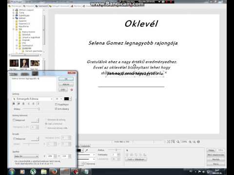Click the Mentés save button
This screenshot has width=234, height=175.
[215, 159]
